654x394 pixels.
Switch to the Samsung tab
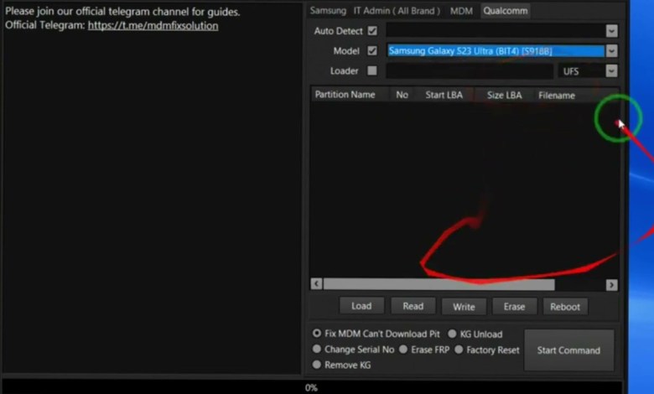coord(328,11)
